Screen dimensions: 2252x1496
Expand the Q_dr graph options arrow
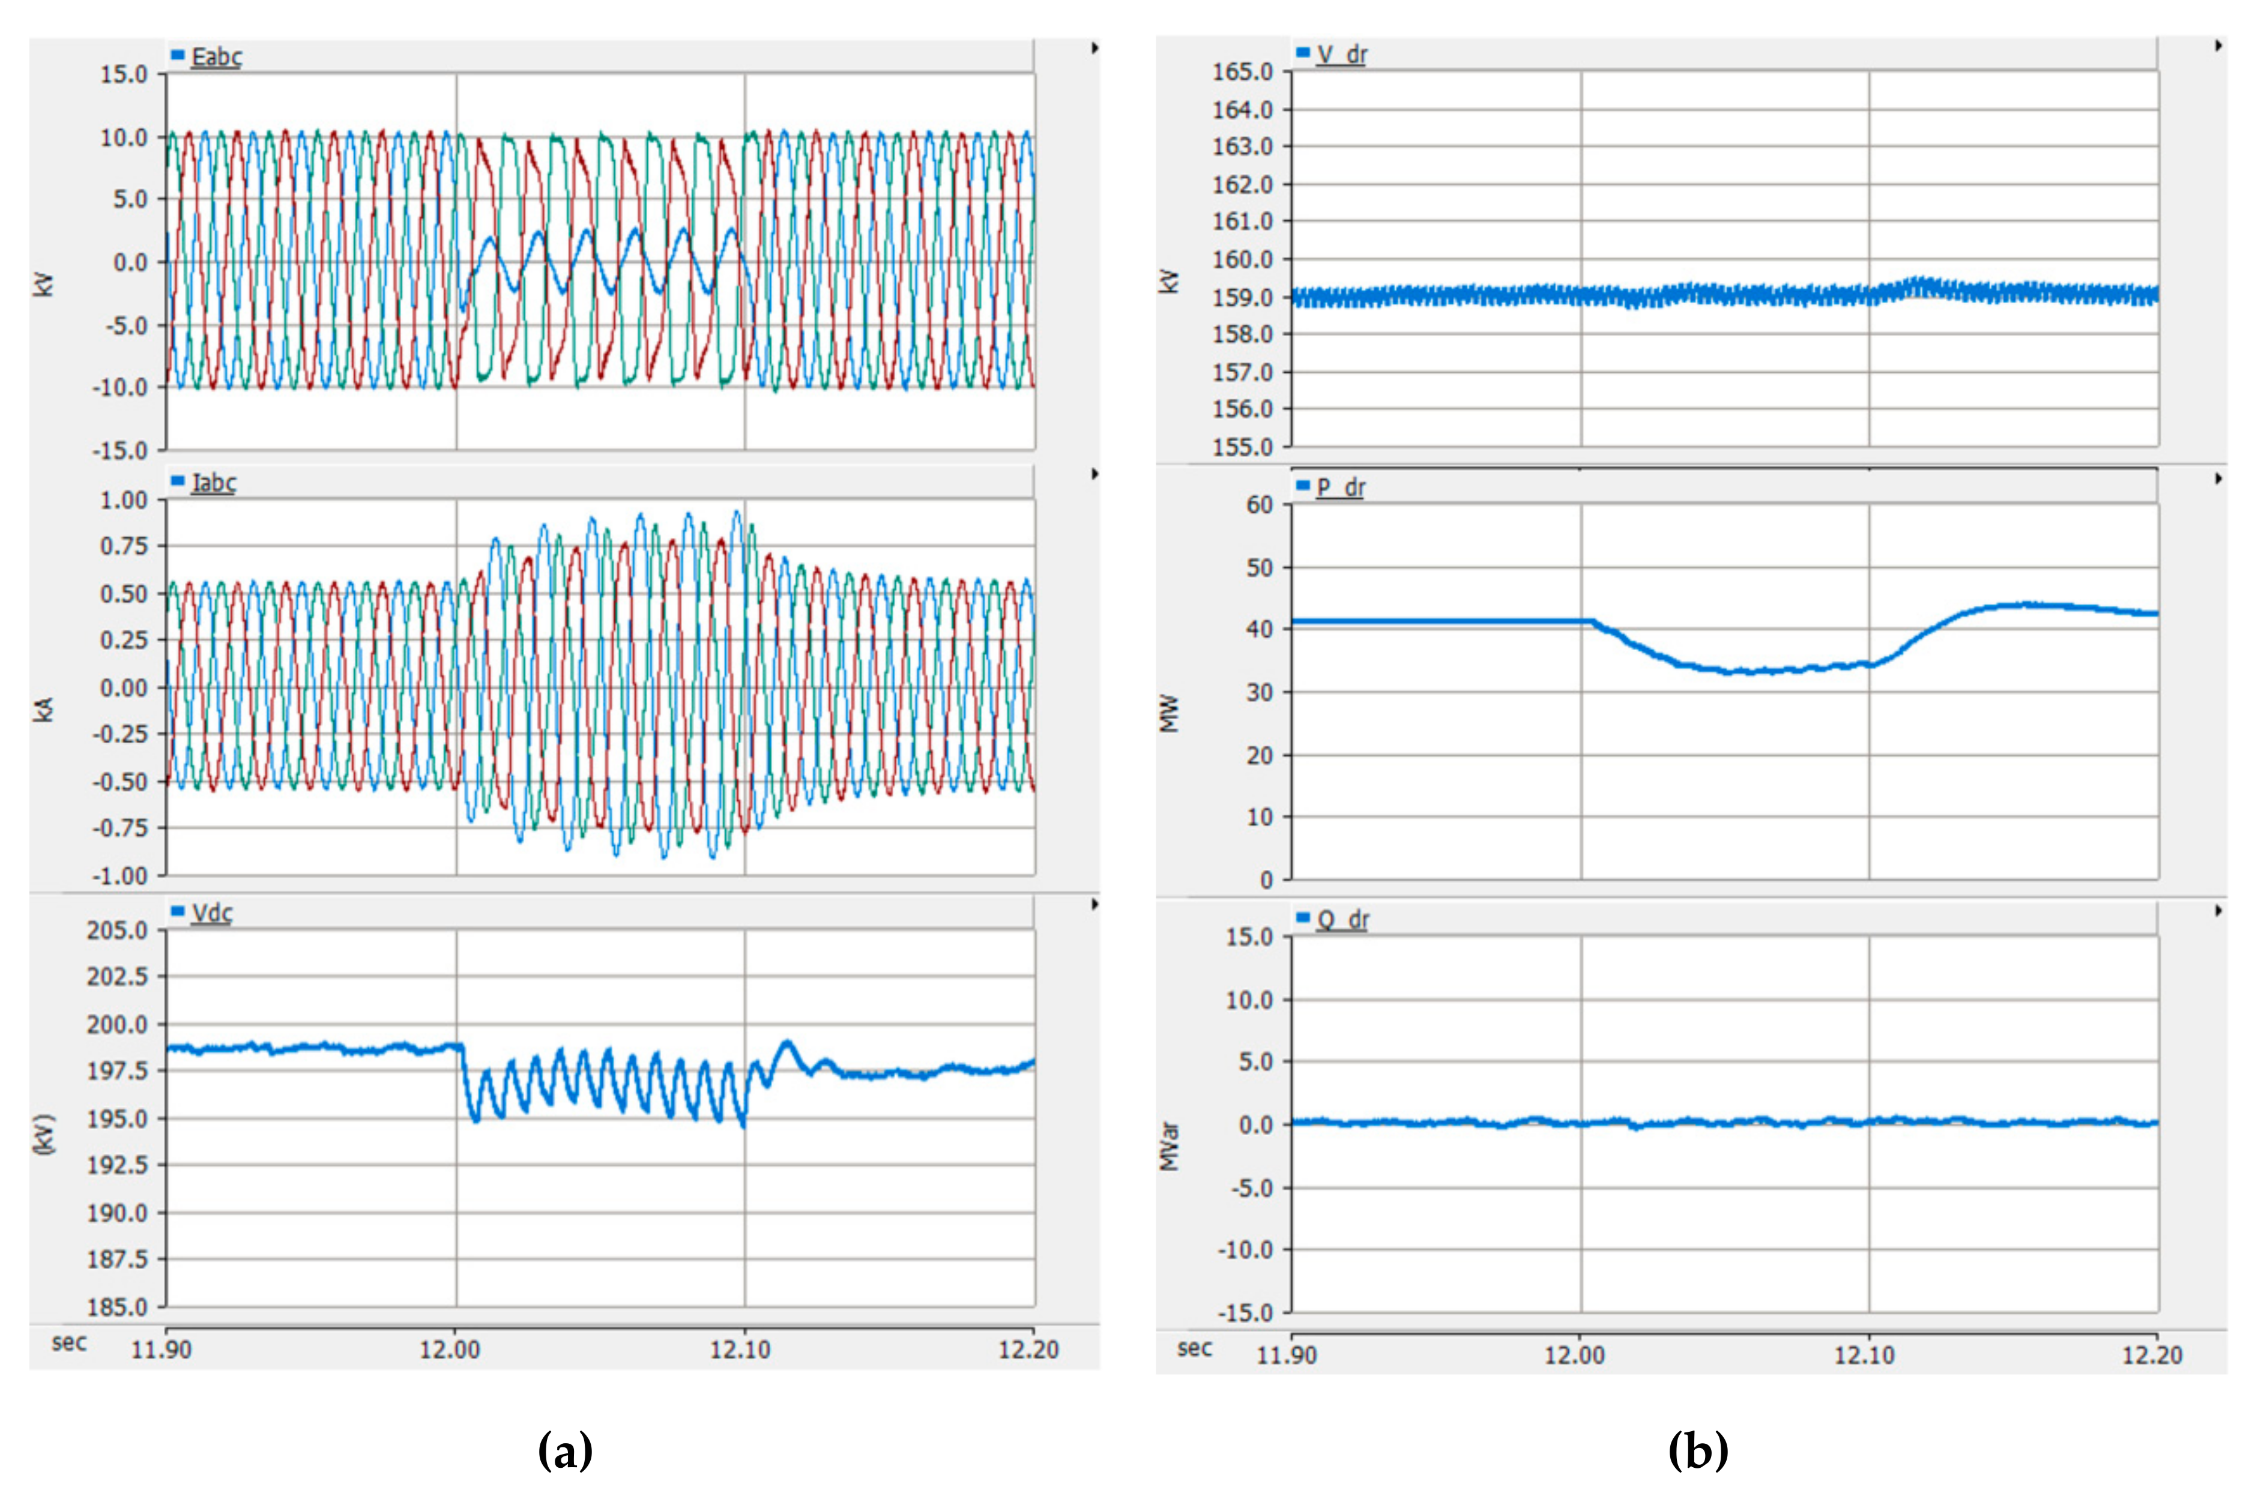coord(2218,911)
